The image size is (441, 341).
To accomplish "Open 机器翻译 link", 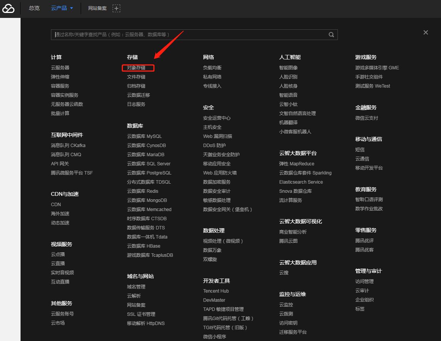I will 288,122.
